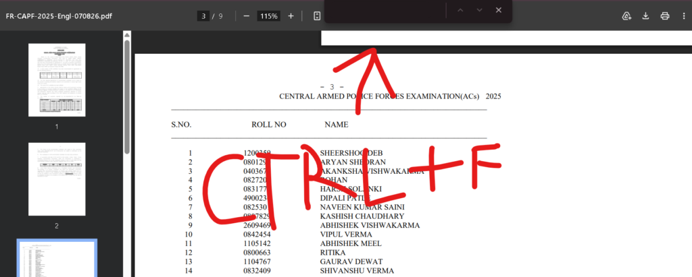
Task: Click the 115% zoom level field
Action: click(269, 16)
